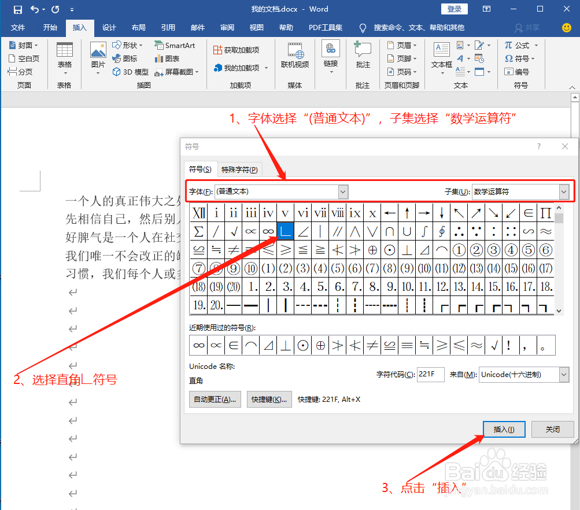The height and width of the screenshot is (510, 580).
Task: Open 我的加载项 add-ins list
Action: pos(237,68)
